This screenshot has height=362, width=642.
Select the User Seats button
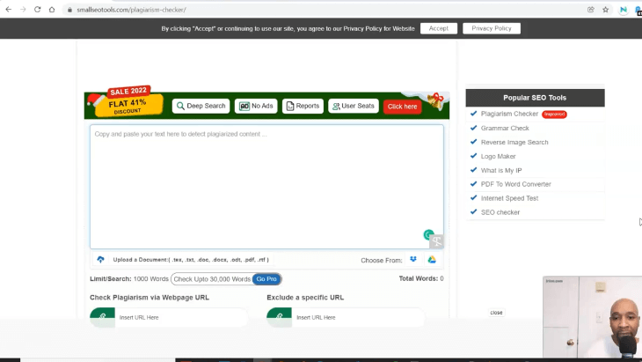click(x=354, y=106)
